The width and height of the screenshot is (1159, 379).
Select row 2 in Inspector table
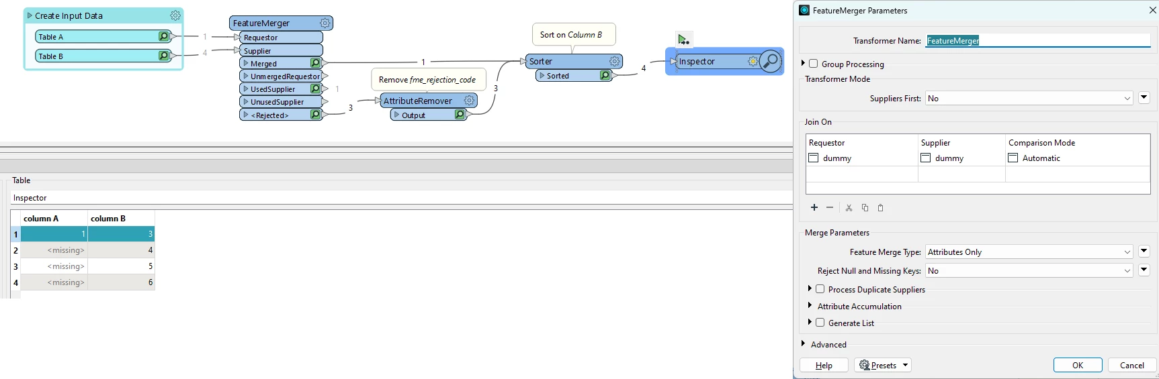click(x=15, y=250)
